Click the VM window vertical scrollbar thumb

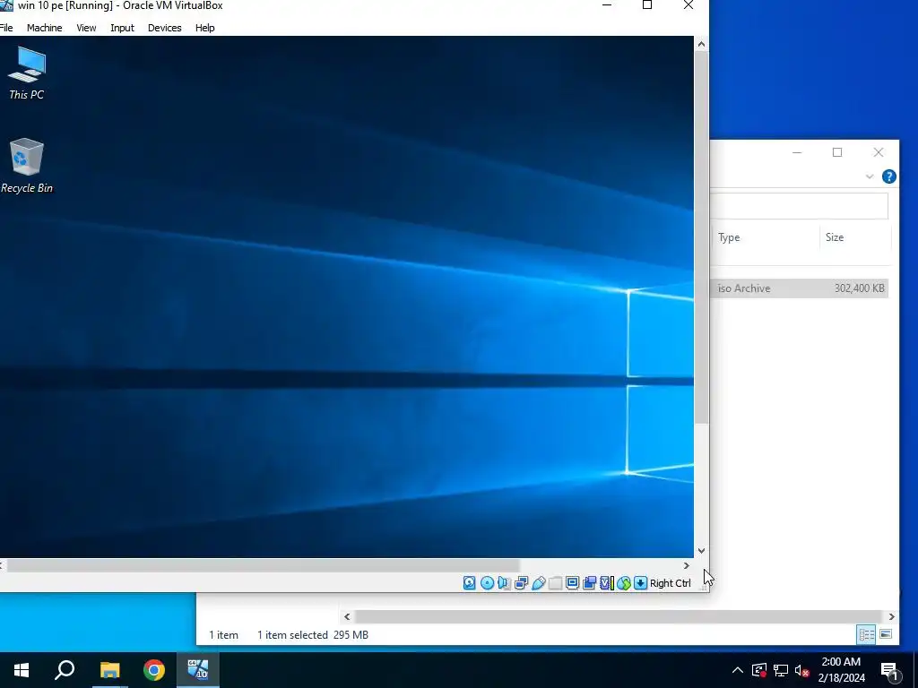tap(701, 237)
